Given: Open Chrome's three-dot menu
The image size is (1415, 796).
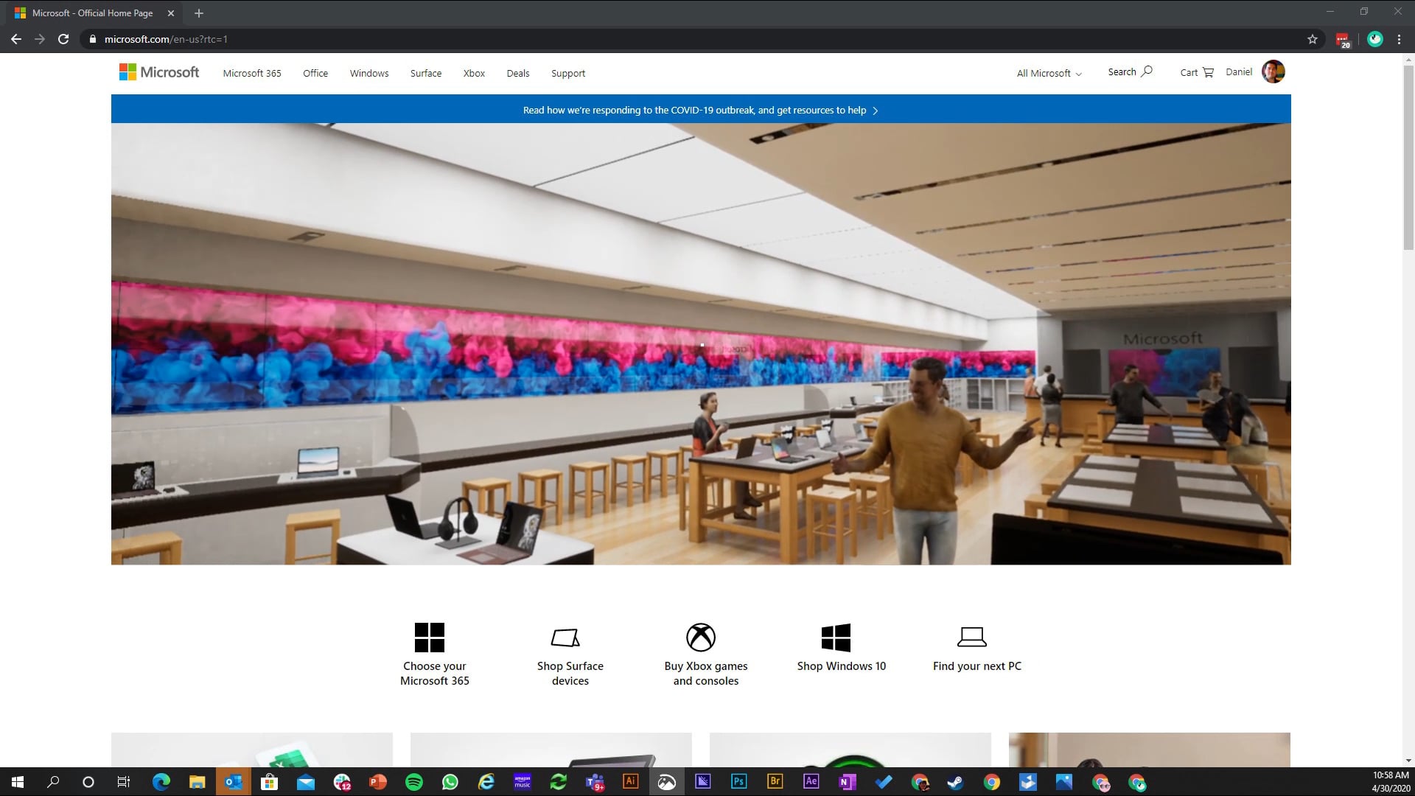Looking at the screenshot, I should [x=1399, y=39].
